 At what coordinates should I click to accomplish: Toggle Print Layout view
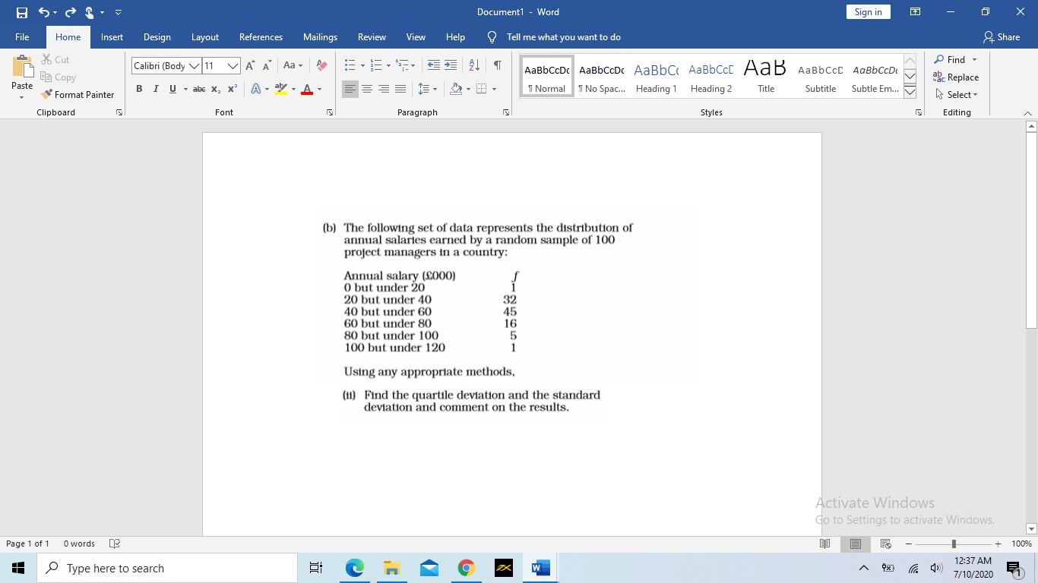pyautogui.click(x=856, y=544)
